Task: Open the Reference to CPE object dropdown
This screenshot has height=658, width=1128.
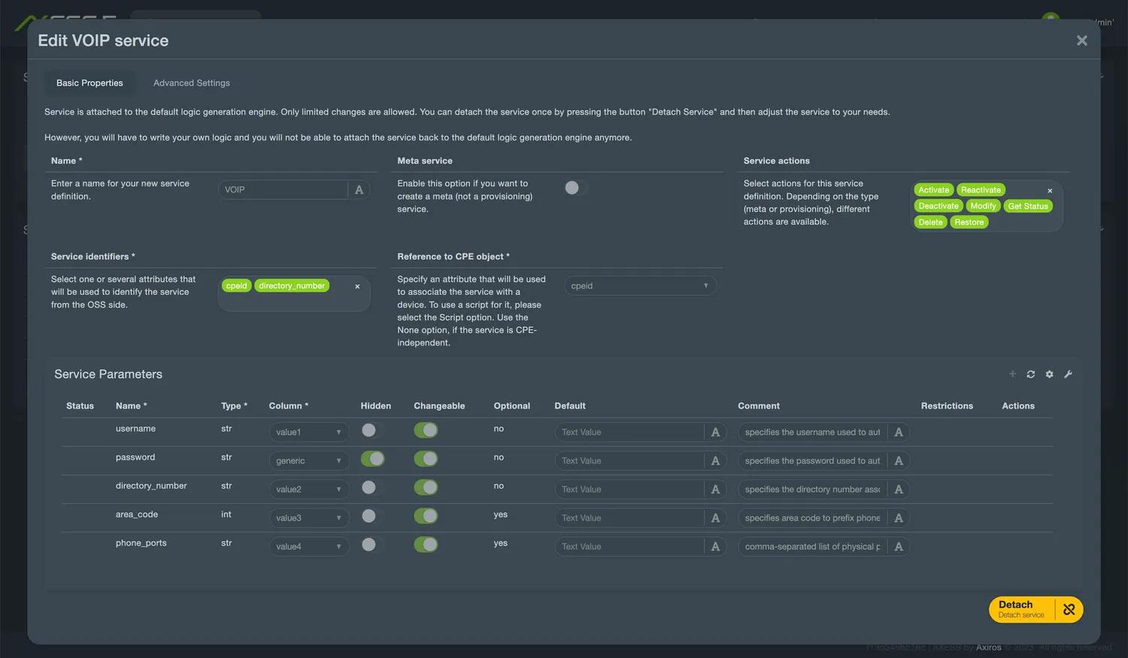Action: click(x=639, y=285)
